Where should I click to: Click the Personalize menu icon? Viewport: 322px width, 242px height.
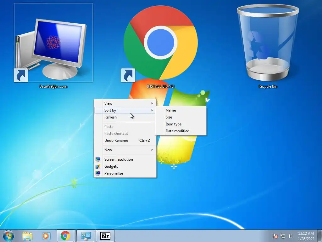click(98, 173)
